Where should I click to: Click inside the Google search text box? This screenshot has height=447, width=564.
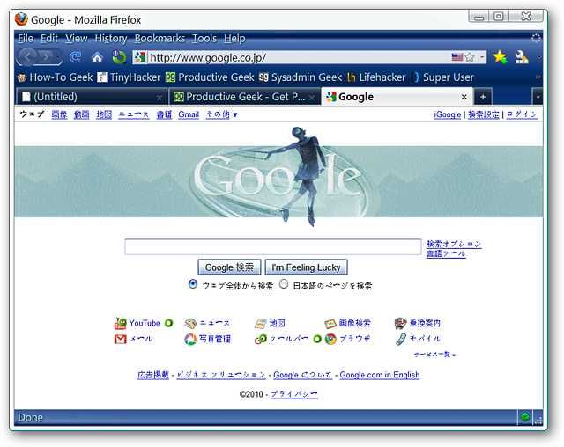[273, 246]
